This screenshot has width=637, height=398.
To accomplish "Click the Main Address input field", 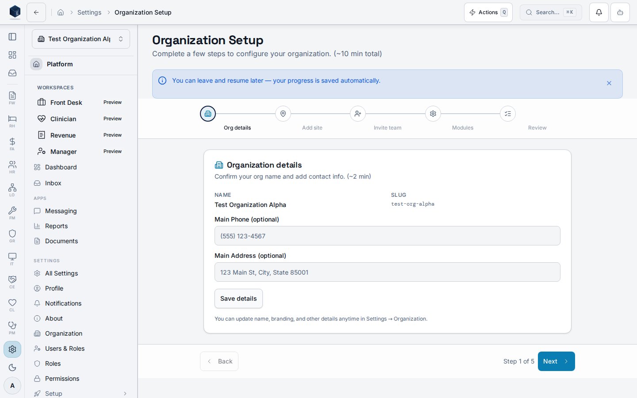I will tap(388, 272).
